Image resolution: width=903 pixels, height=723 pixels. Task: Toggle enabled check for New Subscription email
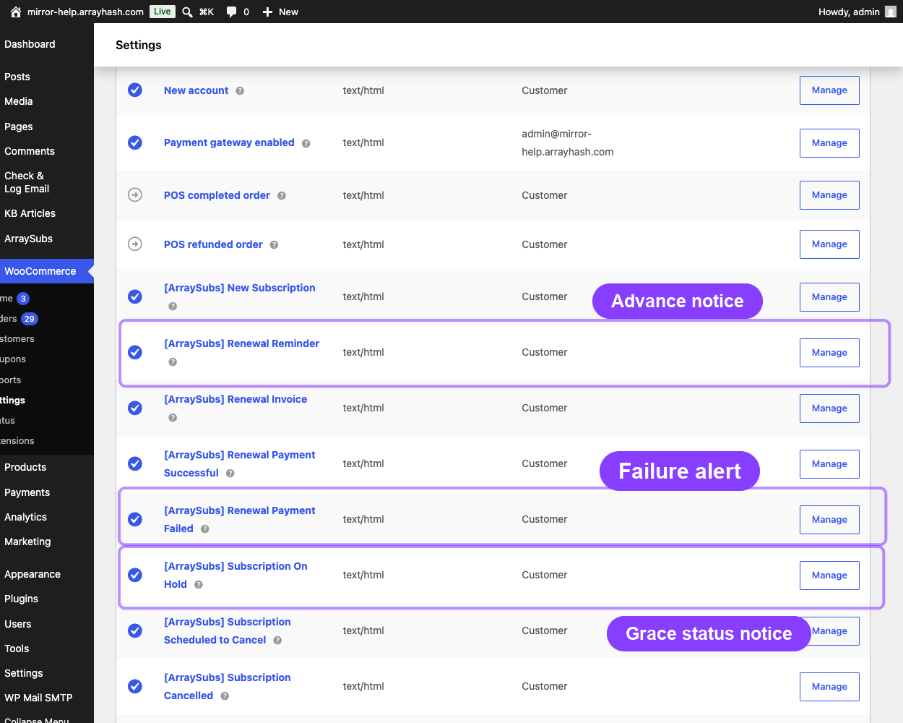135,296
